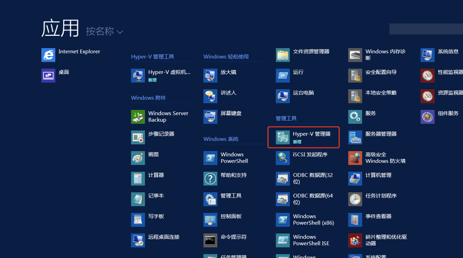The width and height of the screenshot is (463, 258).
Task: Launch Windows PowerShell (x86) icon
Action: pyautogui.click(x=282, y=220)
